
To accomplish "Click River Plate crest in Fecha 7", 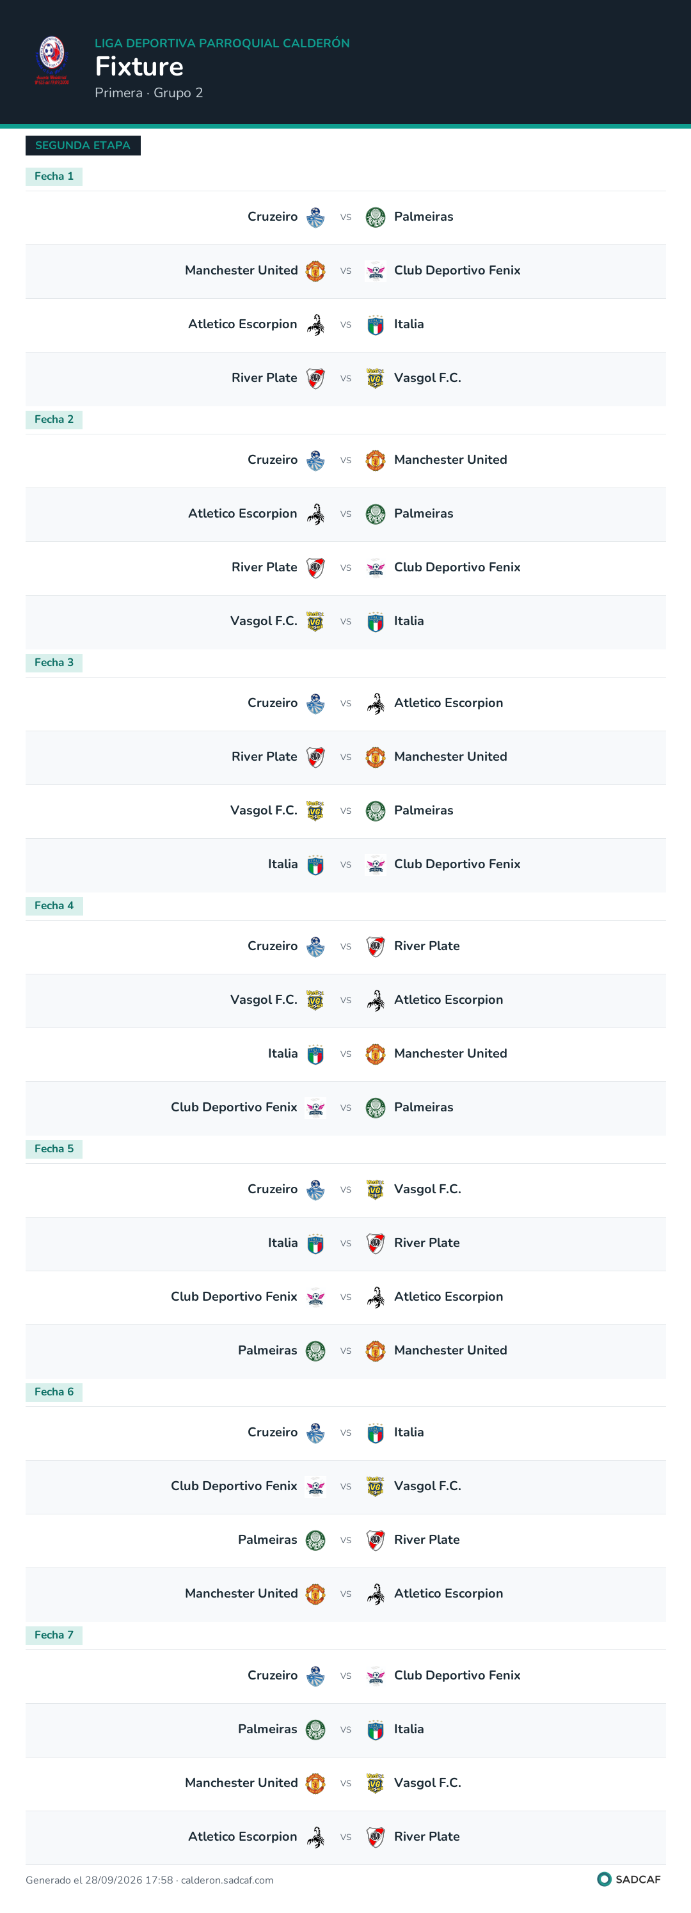I will coord(375,1836).
